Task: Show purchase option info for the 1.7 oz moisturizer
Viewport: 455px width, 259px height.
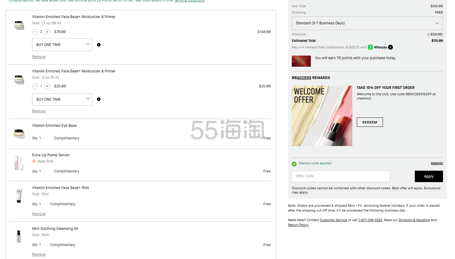Action: (99, 45)
